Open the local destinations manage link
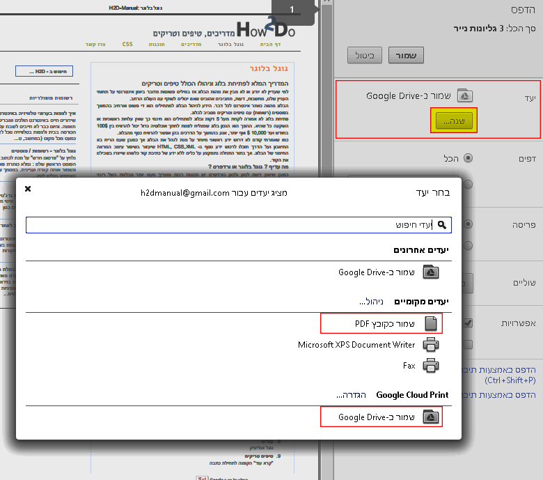Viewport: 543px width, 480px height. (371, 302)
